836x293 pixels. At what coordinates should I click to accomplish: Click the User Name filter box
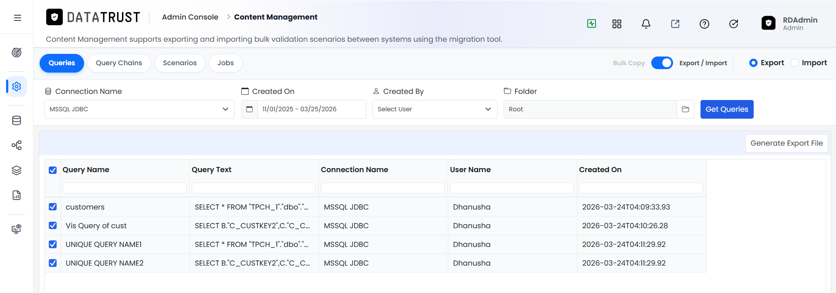click(512, 188)
